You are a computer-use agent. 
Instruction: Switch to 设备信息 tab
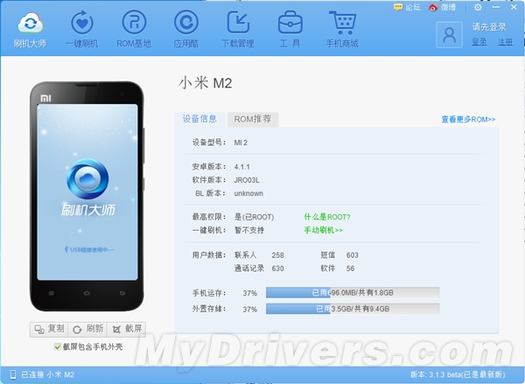(199, 119)
